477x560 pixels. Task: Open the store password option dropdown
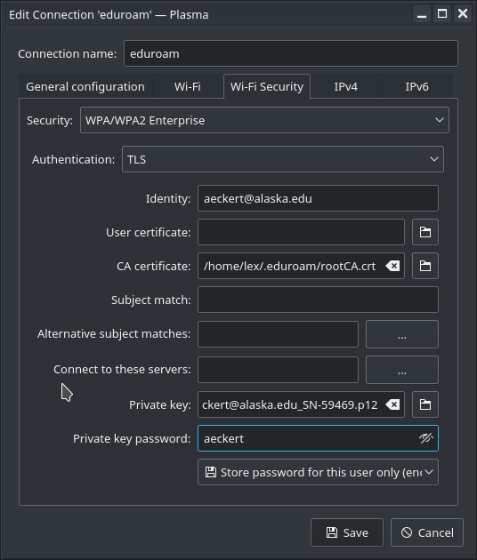click(x=318, y=472)
